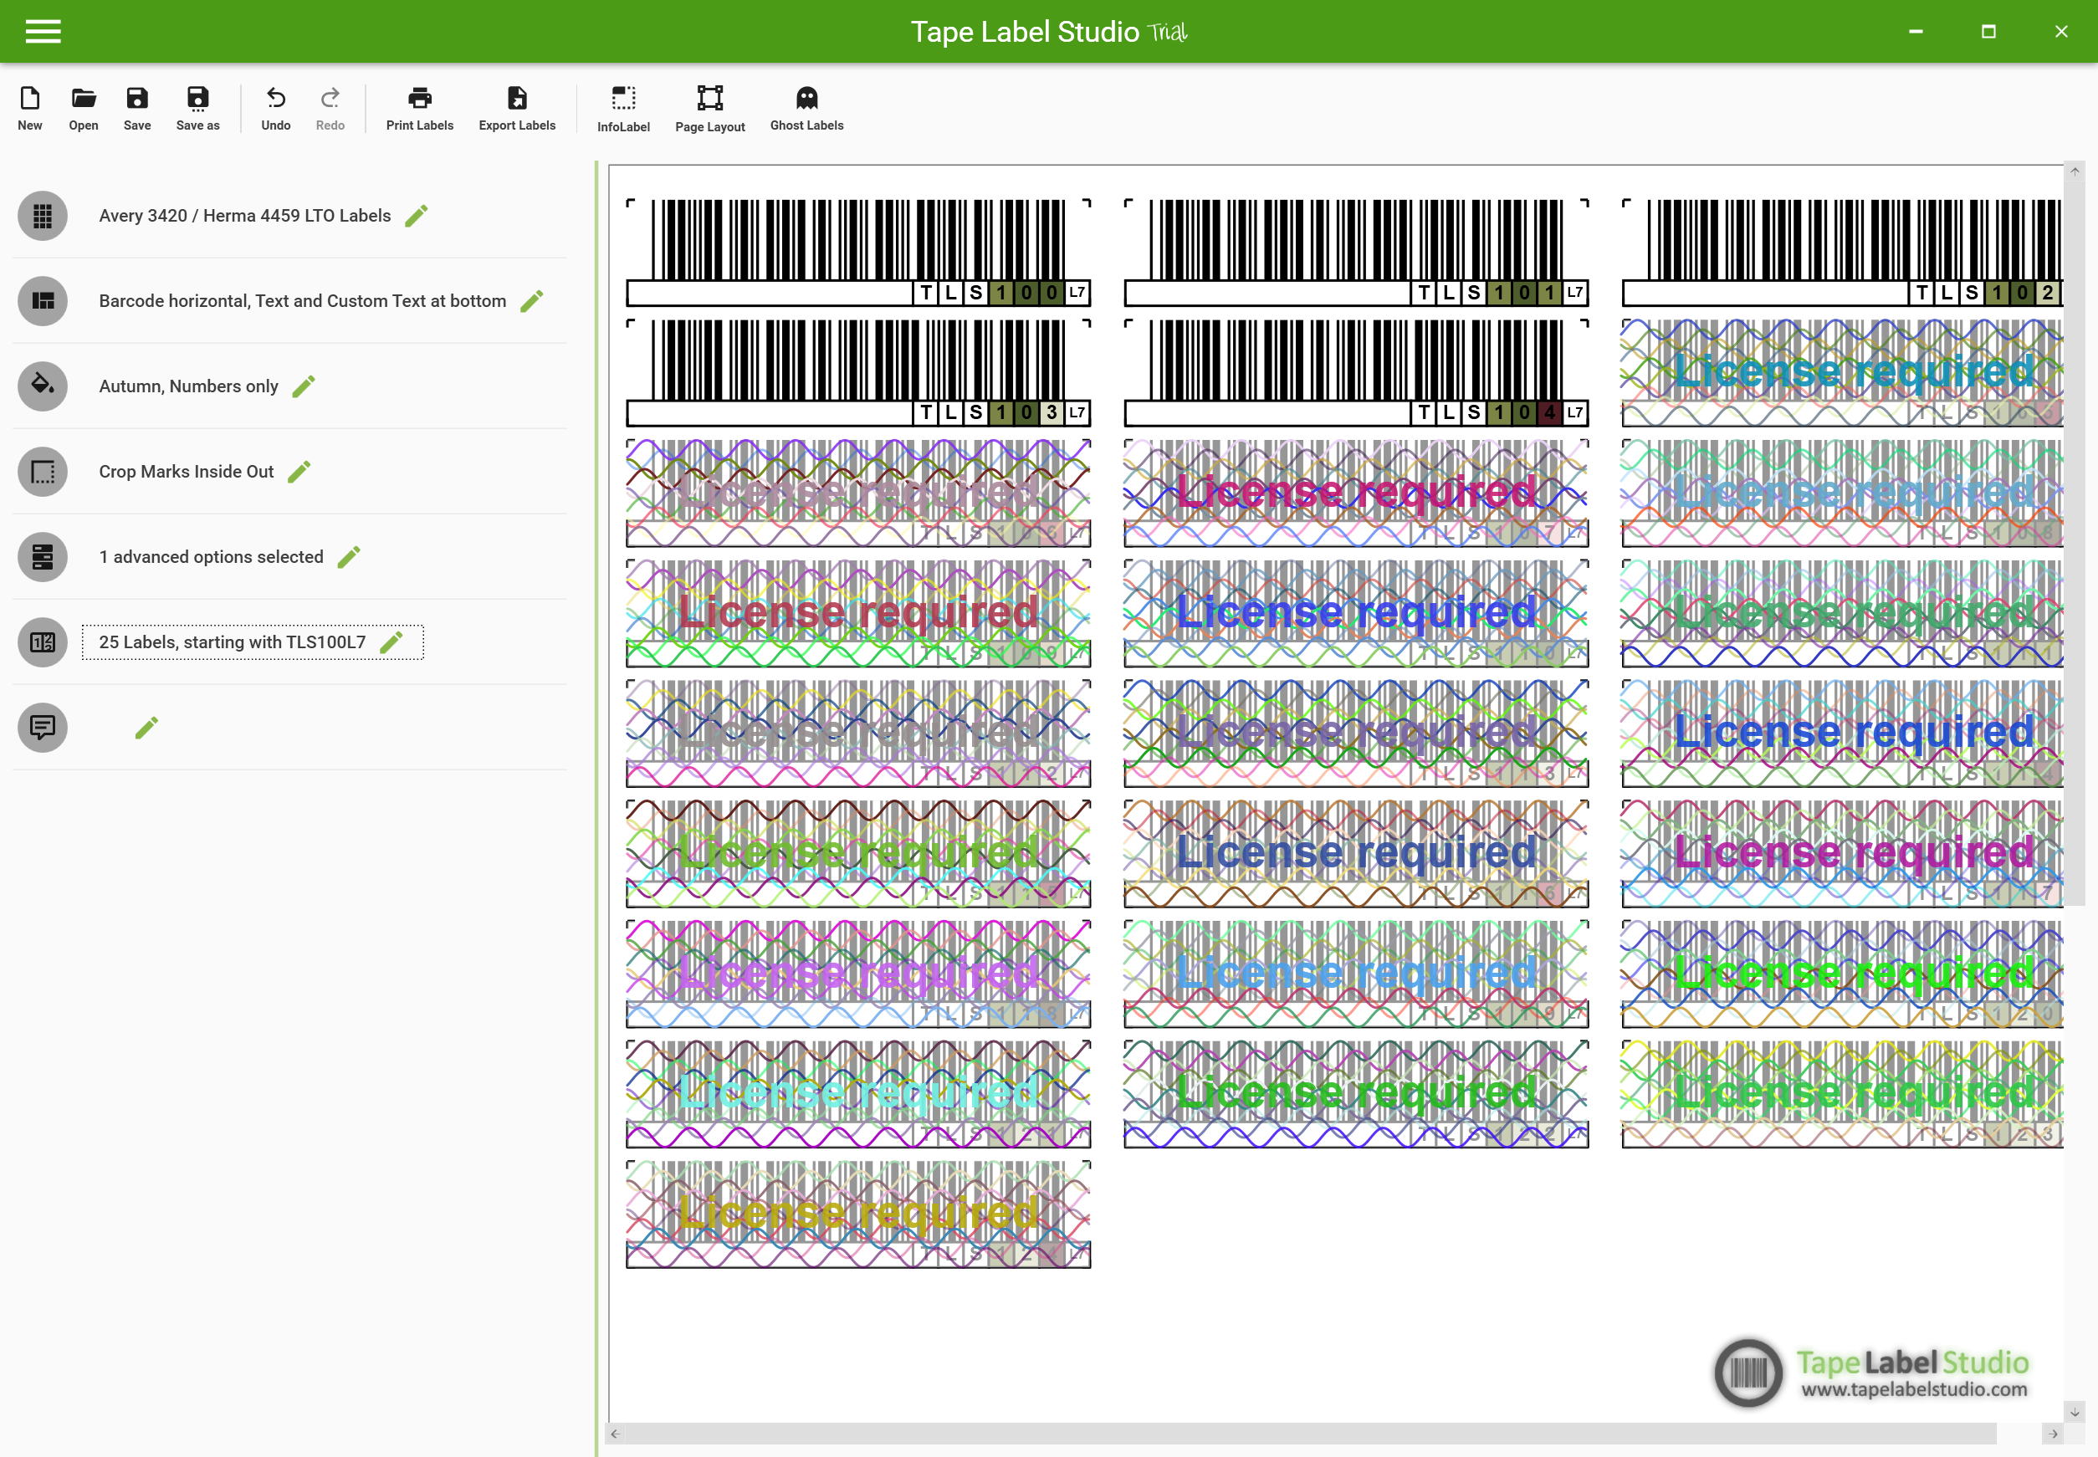Click the TLS102 barcode label preview

point(1841,253)
